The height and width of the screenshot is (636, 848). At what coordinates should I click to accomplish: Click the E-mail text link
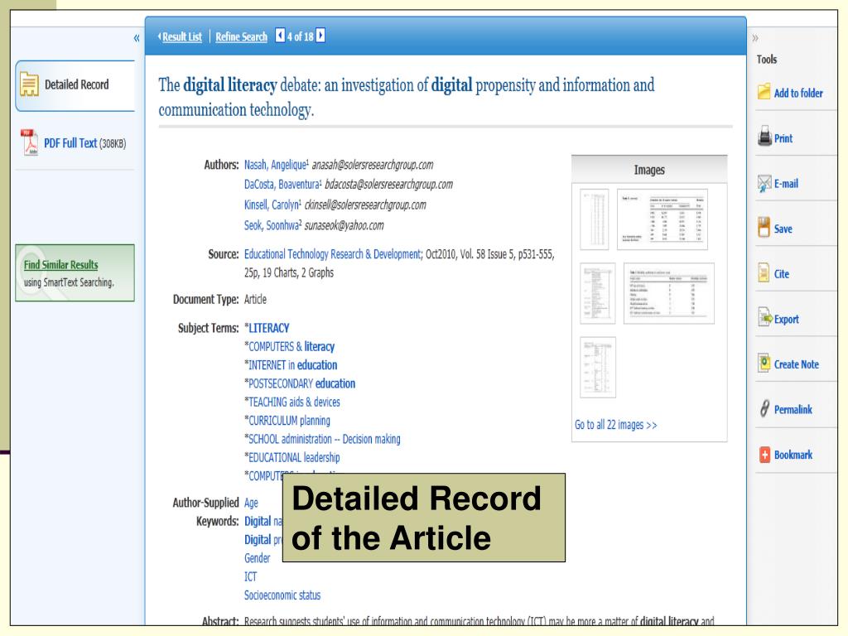click(x=786, y=184)
